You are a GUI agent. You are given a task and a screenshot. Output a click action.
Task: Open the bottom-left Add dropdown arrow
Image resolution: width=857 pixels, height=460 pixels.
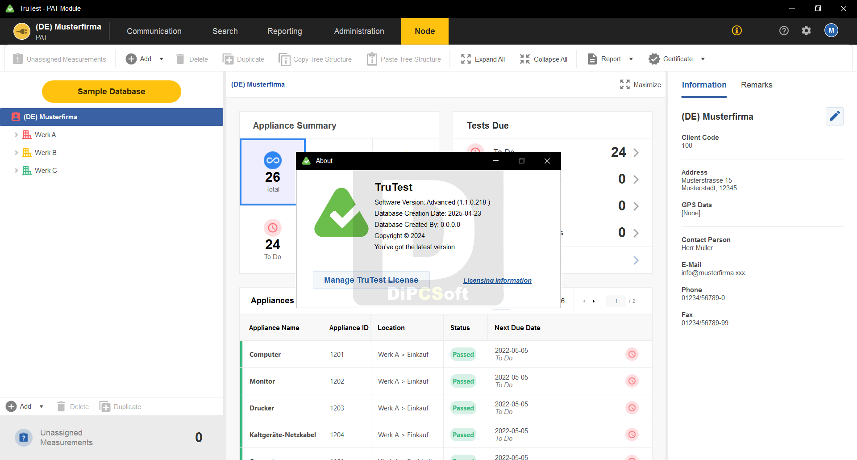tap(41, 406)
